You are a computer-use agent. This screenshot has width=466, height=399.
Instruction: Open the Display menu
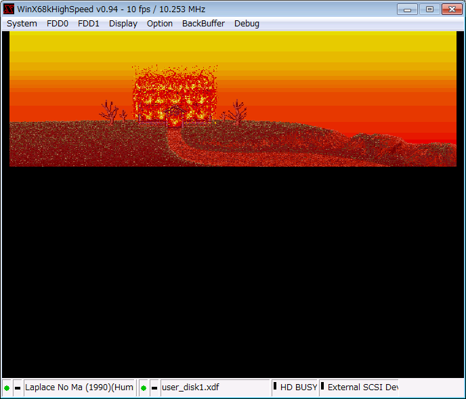(123, 24)
